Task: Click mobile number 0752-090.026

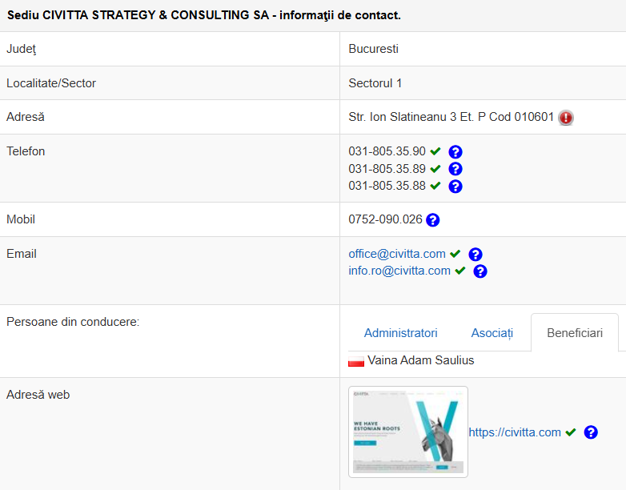Action: point(385,219)
